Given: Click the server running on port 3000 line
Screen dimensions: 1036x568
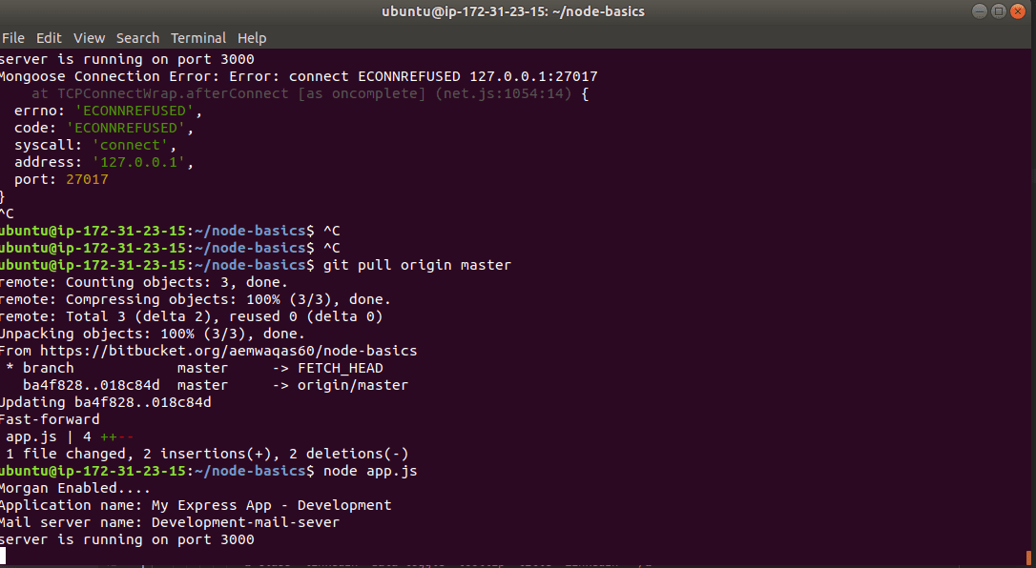Looking at the screenshot, I should pos(127,538).
